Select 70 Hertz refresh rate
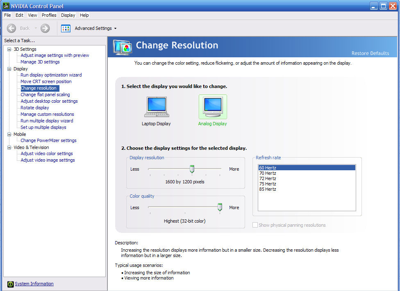The width and height of the screenshot is (400, 291). (307, 173)
